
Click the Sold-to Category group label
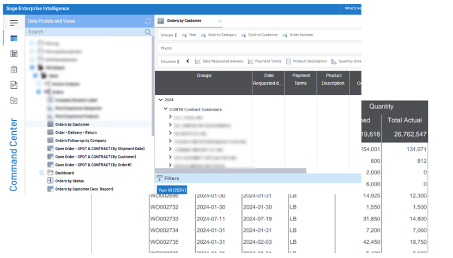point(222,35)
